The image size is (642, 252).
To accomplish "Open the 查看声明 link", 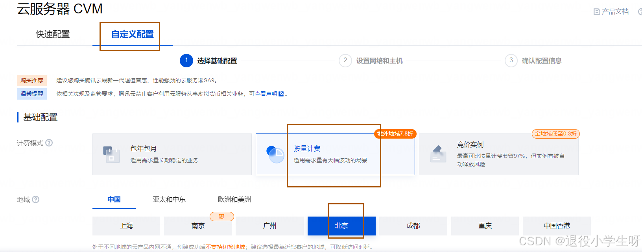I will (266, 94).
